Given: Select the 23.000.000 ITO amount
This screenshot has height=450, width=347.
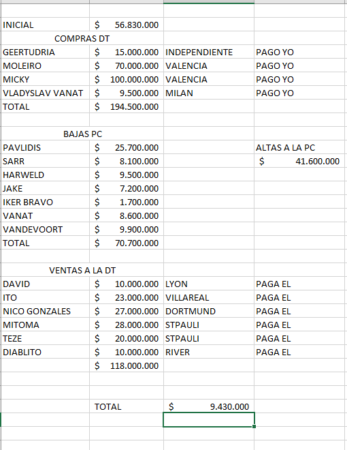Looking at the screenshot, I should pyautogui.click(x=127, y=297).
